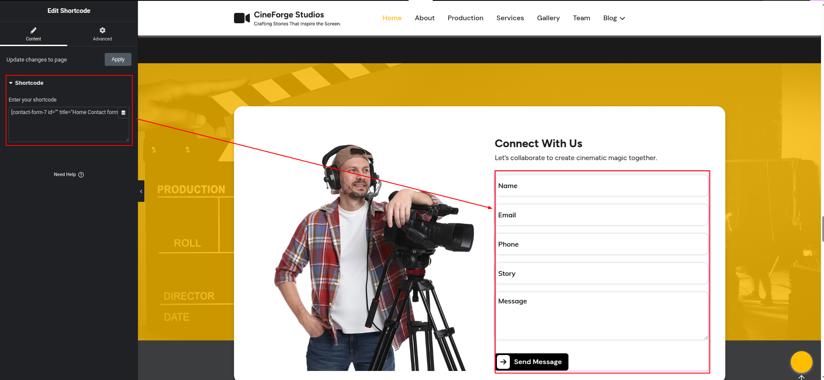Click into the Name field

pyautogui.click(x=601, y=186)
